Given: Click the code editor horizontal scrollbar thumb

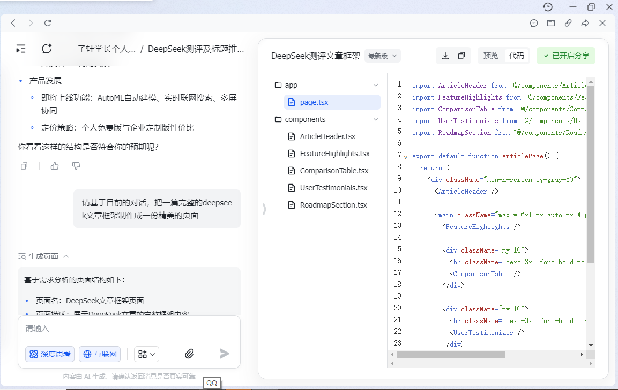Looking at the screenshot, I should pos(451,355).
